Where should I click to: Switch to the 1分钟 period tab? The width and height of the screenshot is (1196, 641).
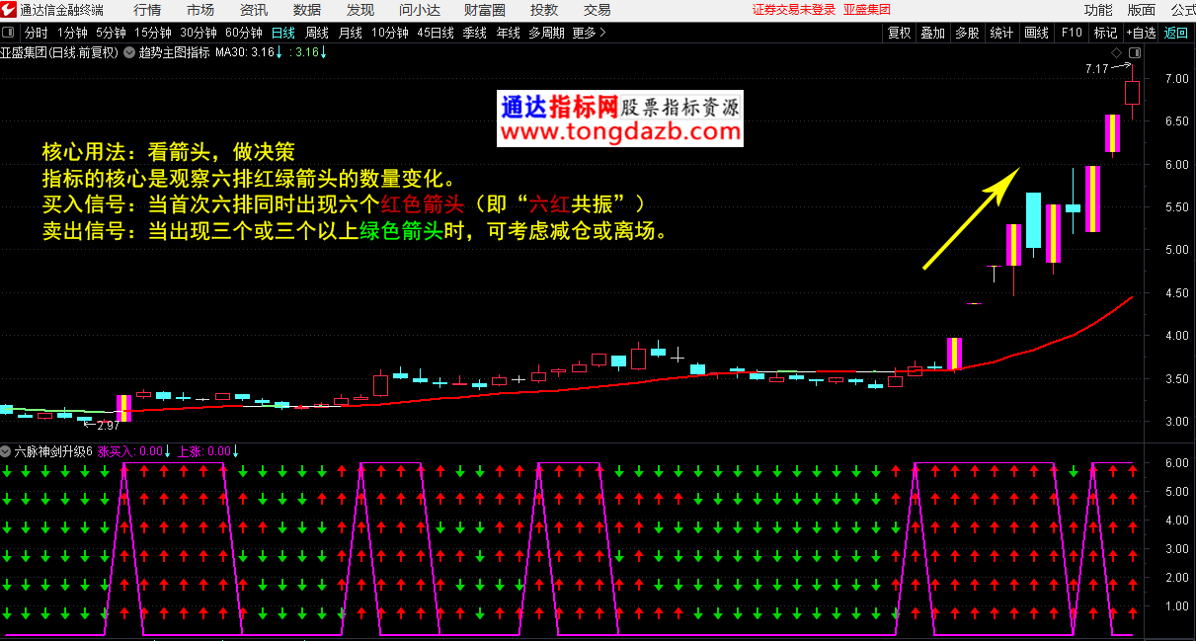point(72,33)
